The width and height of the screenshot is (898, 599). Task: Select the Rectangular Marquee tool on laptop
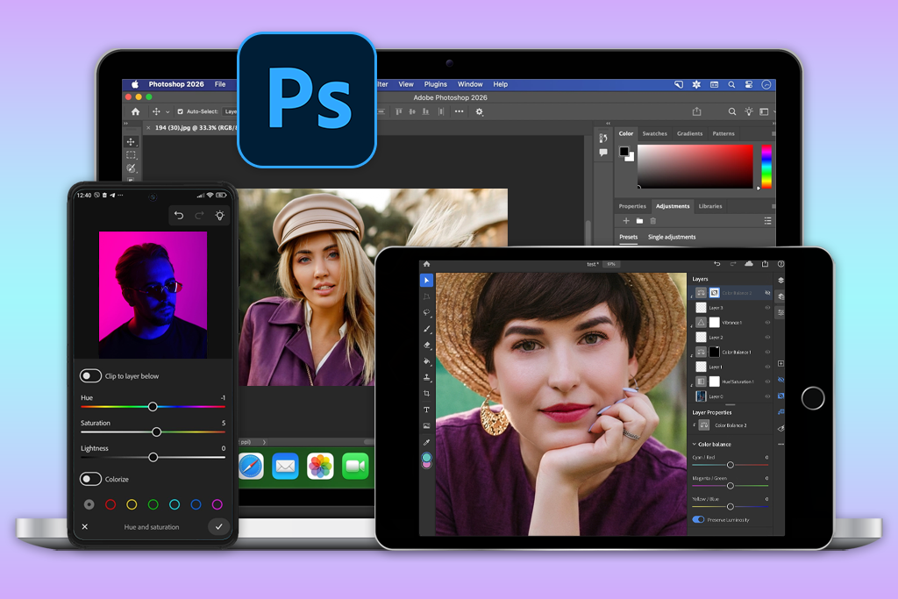pos(132,155)
